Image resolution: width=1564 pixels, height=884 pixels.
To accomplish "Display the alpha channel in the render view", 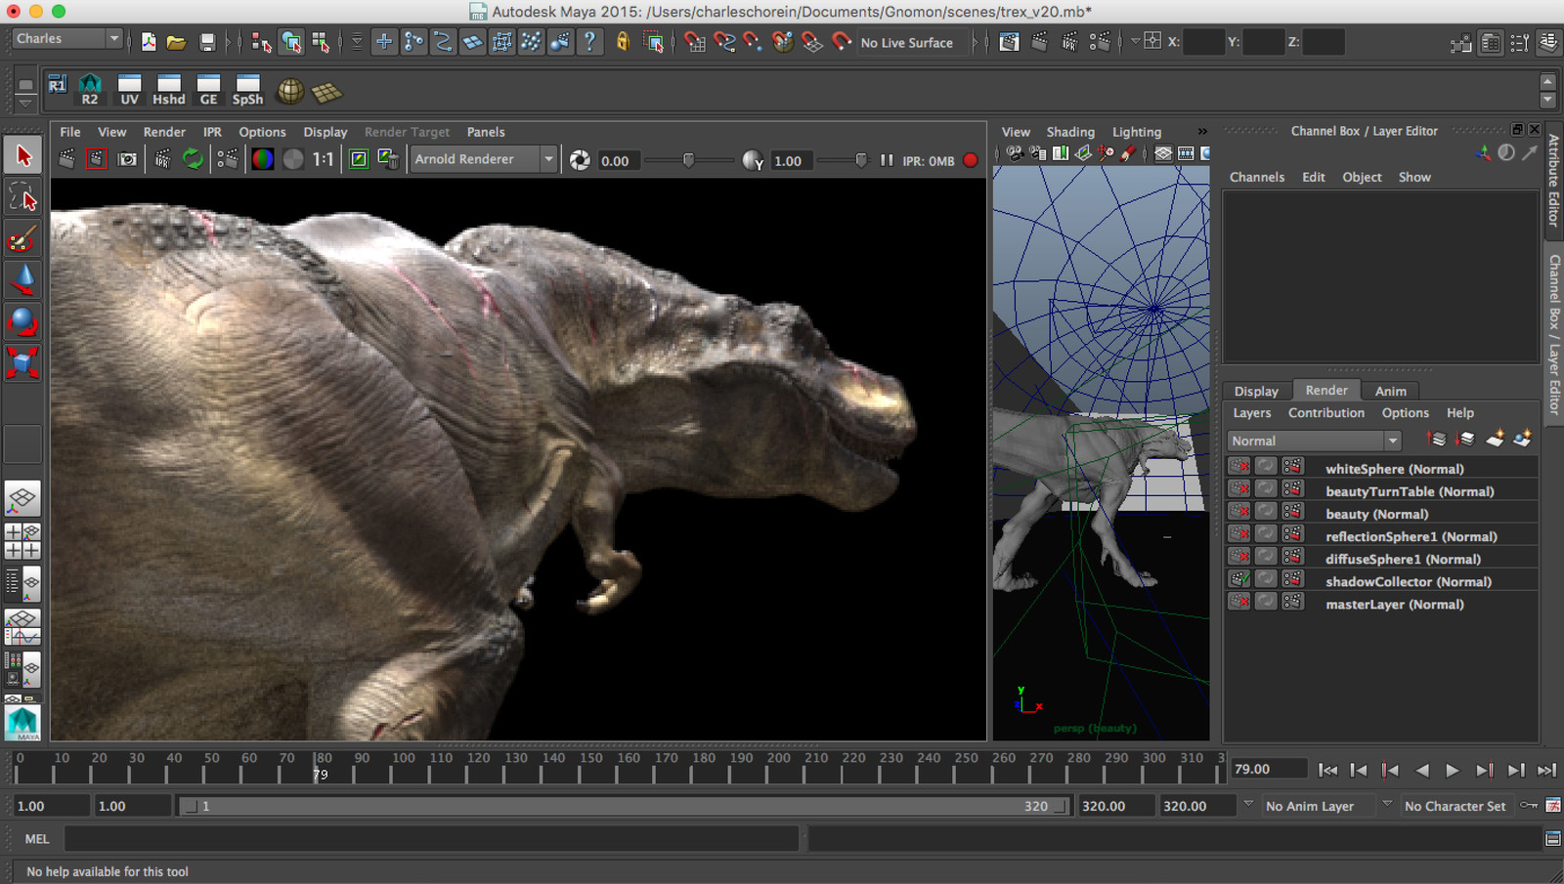I will 292,158.
